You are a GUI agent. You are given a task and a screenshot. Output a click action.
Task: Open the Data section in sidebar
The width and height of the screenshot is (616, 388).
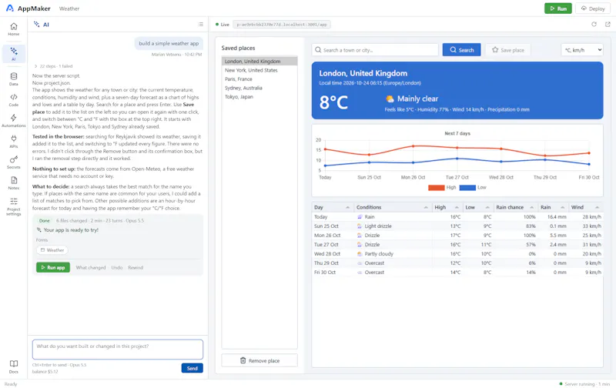tap(14, 79)
